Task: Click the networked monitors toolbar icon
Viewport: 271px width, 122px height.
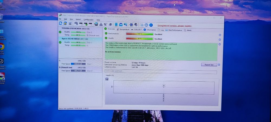Action: pyautogui.click(x=125, y=25)
